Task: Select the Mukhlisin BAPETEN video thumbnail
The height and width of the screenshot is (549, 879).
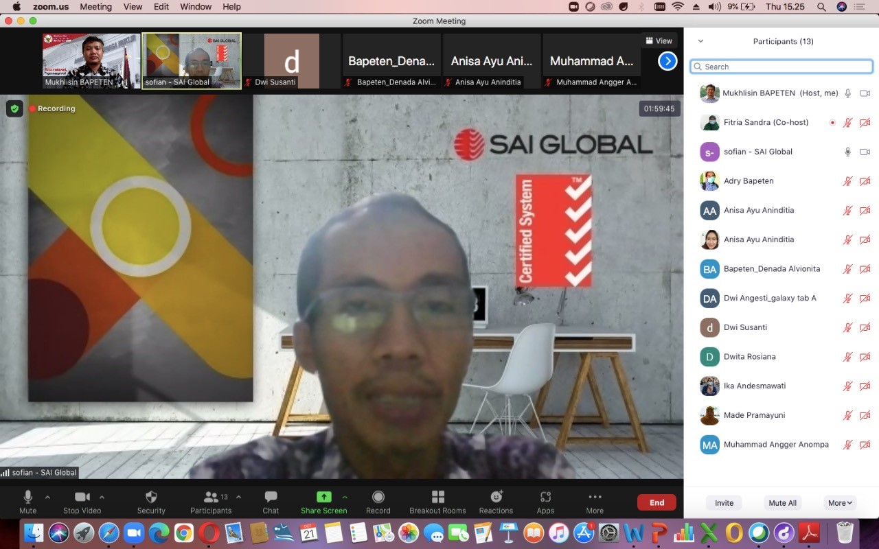Action: tap(91, 61)
